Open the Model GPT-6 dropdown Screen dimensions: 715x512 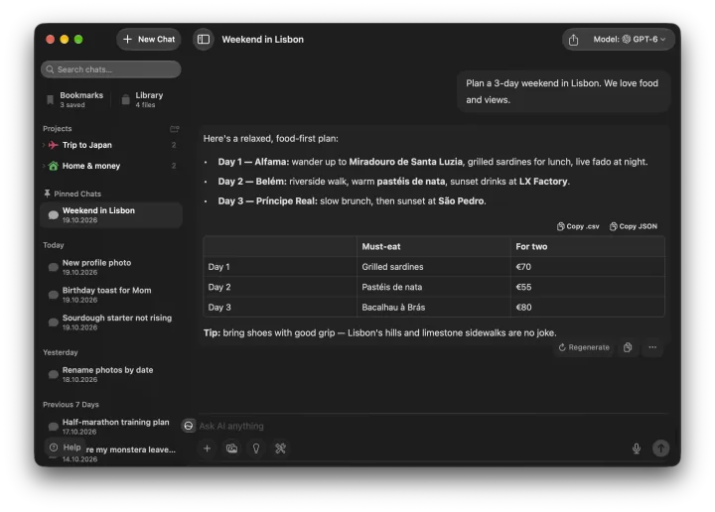pos(630,39)
